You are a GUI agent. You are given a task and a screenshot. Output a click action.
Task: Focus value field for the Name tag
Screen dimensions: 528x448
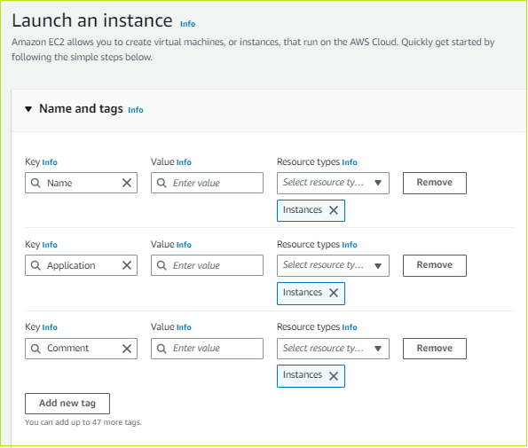[x=207, y=183]
